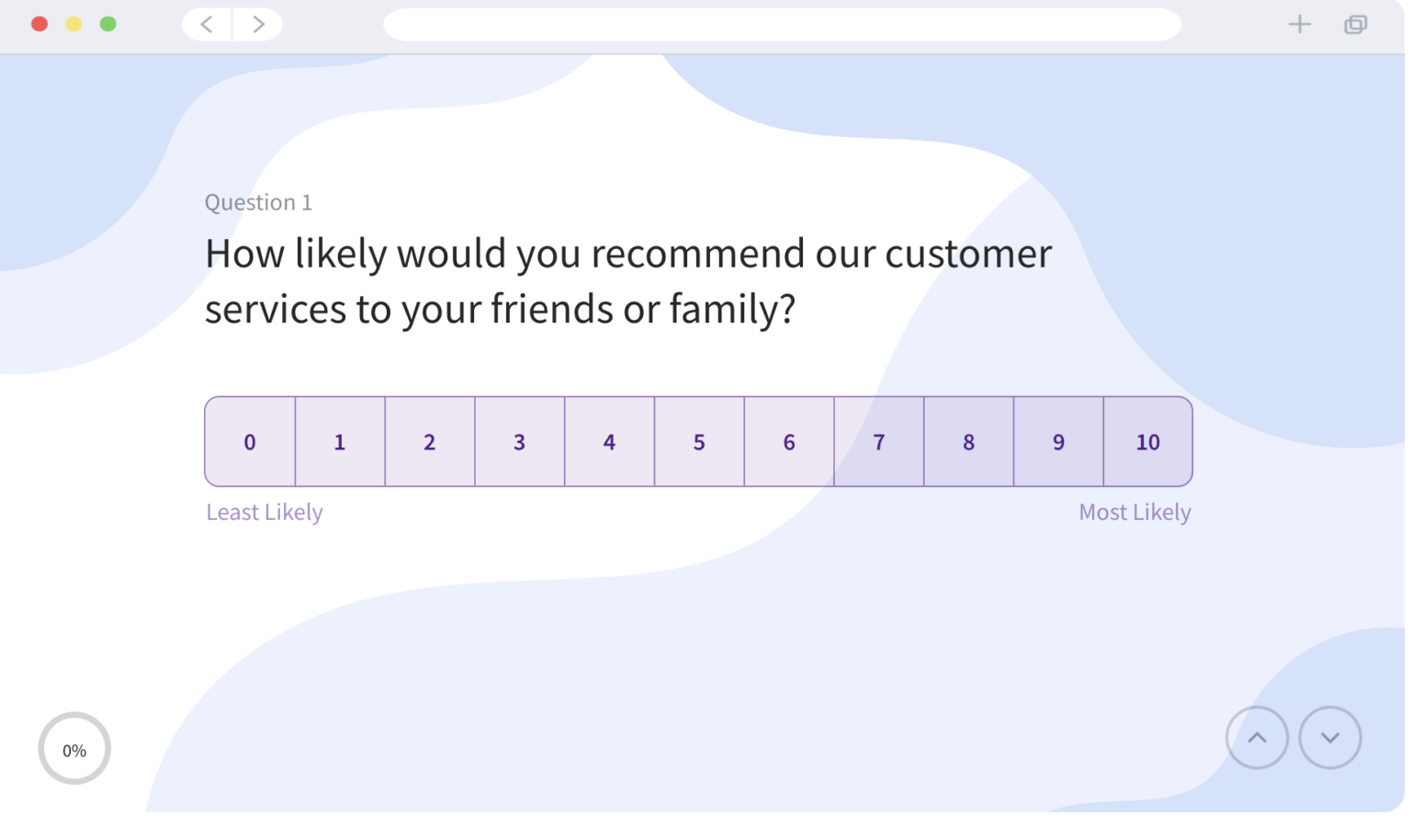Click the Most Likely label
The width and height of the screenshot is (1411, 816).
pos(1134,512)
